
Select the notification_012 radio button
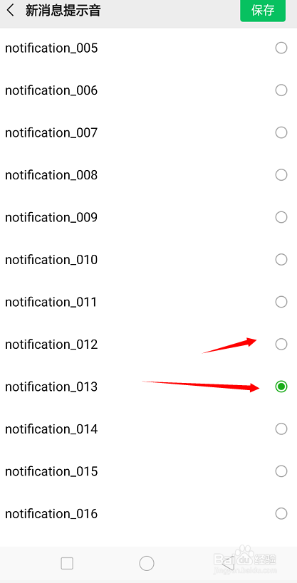[281, 345]
